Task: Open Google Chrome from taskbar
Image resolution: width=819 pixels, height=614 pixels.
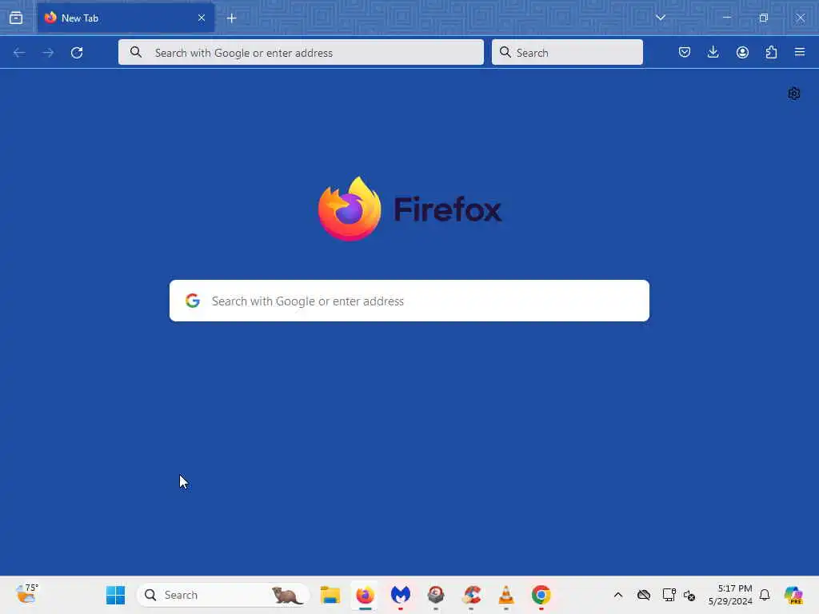Action: pyautogui.click(x=541, y=595)
